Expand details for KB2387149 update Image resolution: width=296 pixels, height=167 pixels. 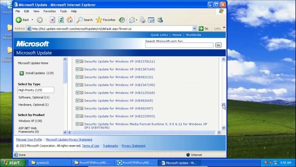81,69
